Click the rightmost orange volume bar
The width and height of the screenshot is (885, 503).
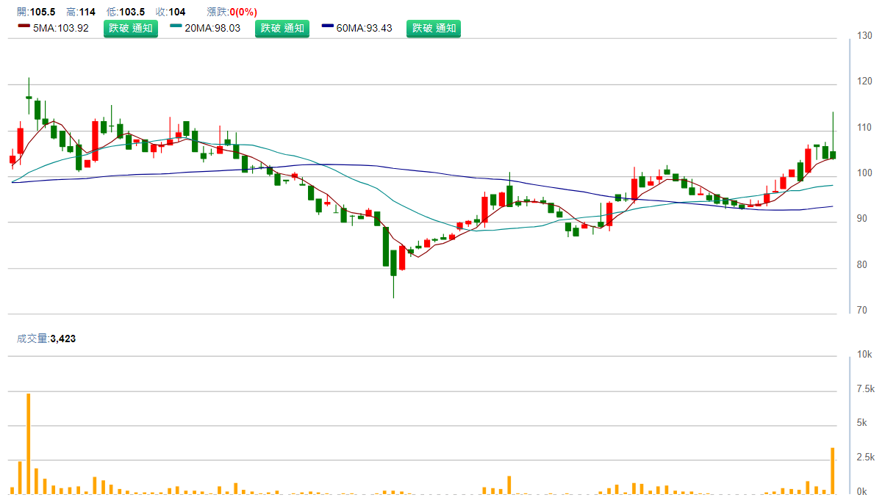pos(833,470)
